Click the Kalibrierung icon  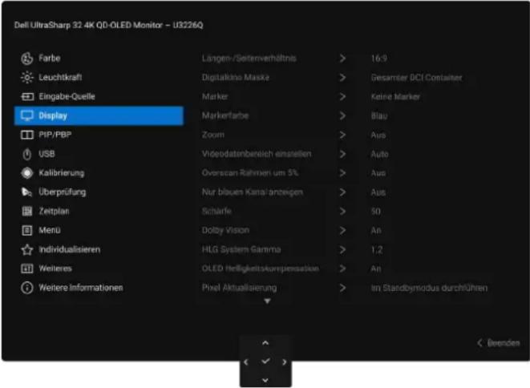pyautogui.click(x=27, y=173)
